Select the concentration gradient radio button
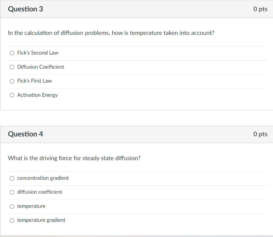Viewport: 273px width, 237px height. pos(12,178)
